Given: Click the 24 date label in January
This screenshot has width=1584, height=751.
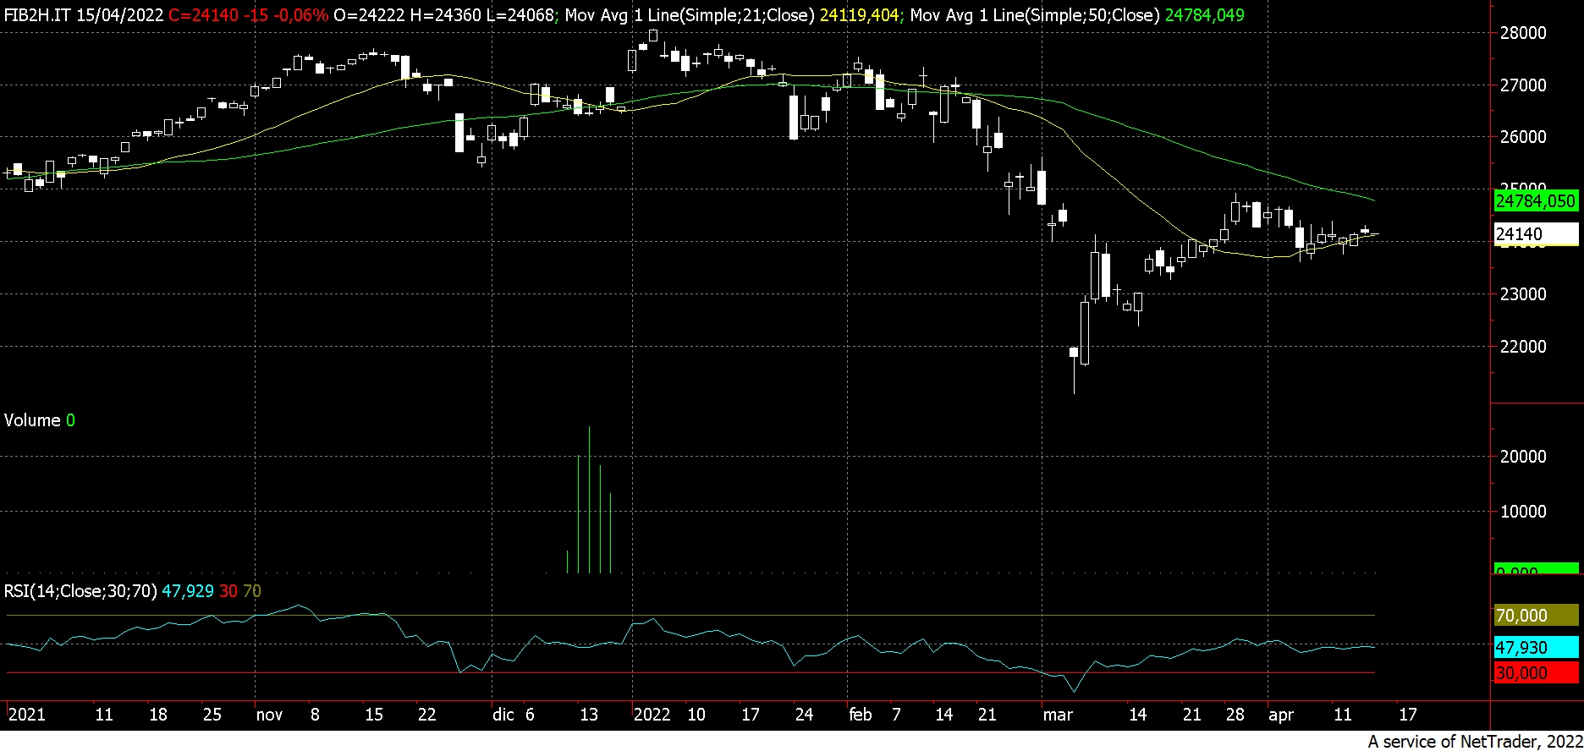Looking at the screenshot, I should tap(804, 715).
